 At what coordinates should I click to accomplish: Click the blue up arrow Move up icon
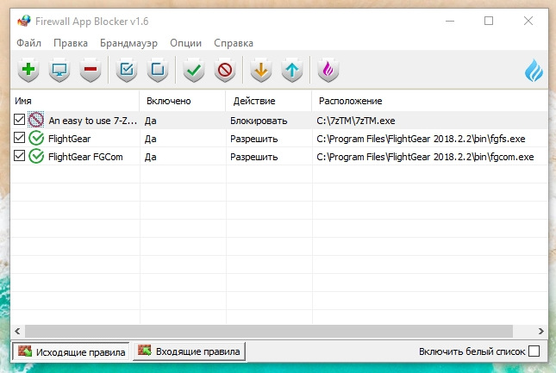click(292, 70)
